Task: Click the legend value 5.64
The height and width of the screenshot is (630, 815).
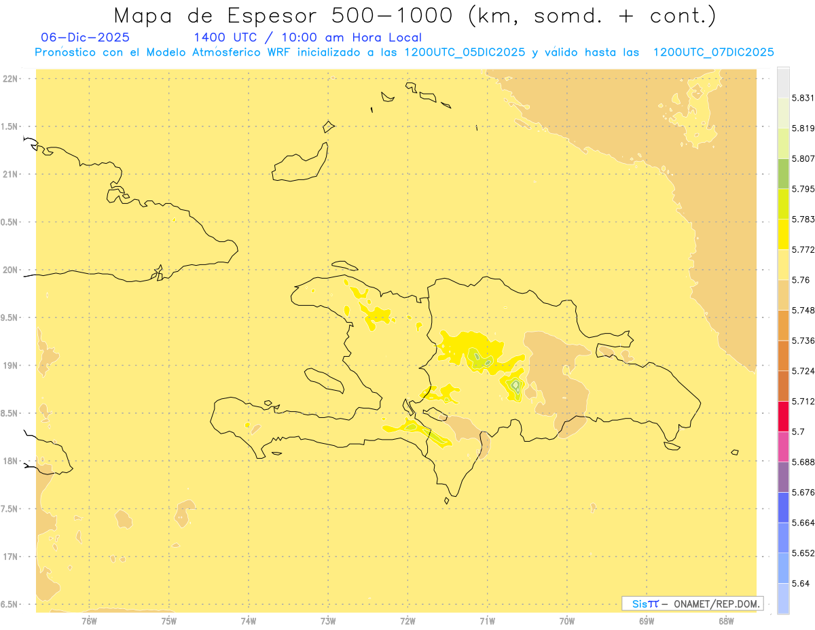Action: click(800, 583)
